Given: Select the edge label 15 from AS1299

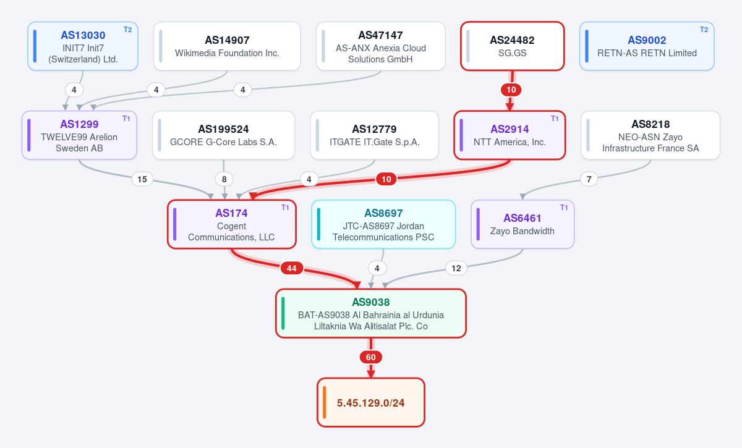Looking at the screenshot, I should (142, 179).
